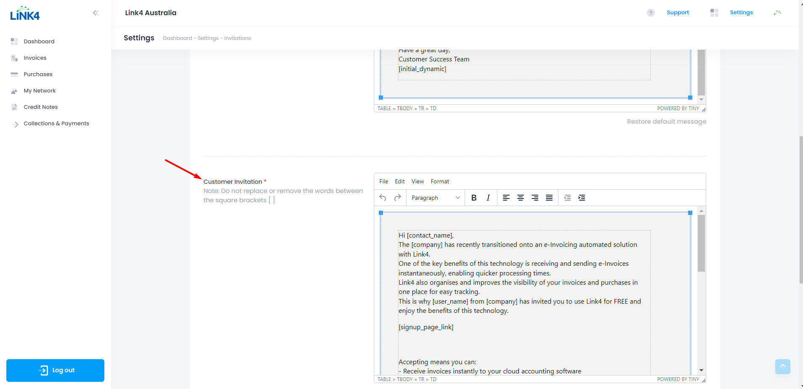Click TBODY in the upper editor element path

pyautogui.click(x=405, y=108)
